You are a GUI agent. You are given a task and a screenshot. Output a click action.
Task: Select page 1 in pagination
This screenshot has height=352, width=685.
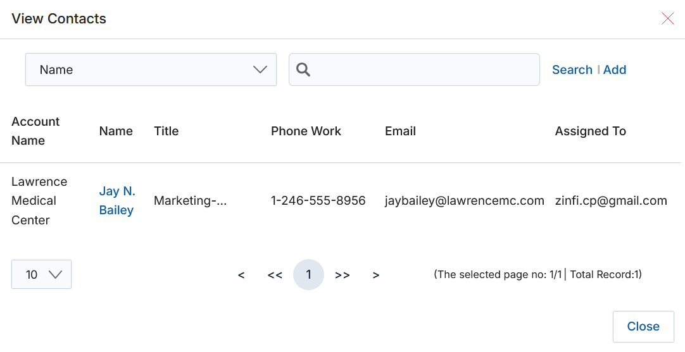308,275
